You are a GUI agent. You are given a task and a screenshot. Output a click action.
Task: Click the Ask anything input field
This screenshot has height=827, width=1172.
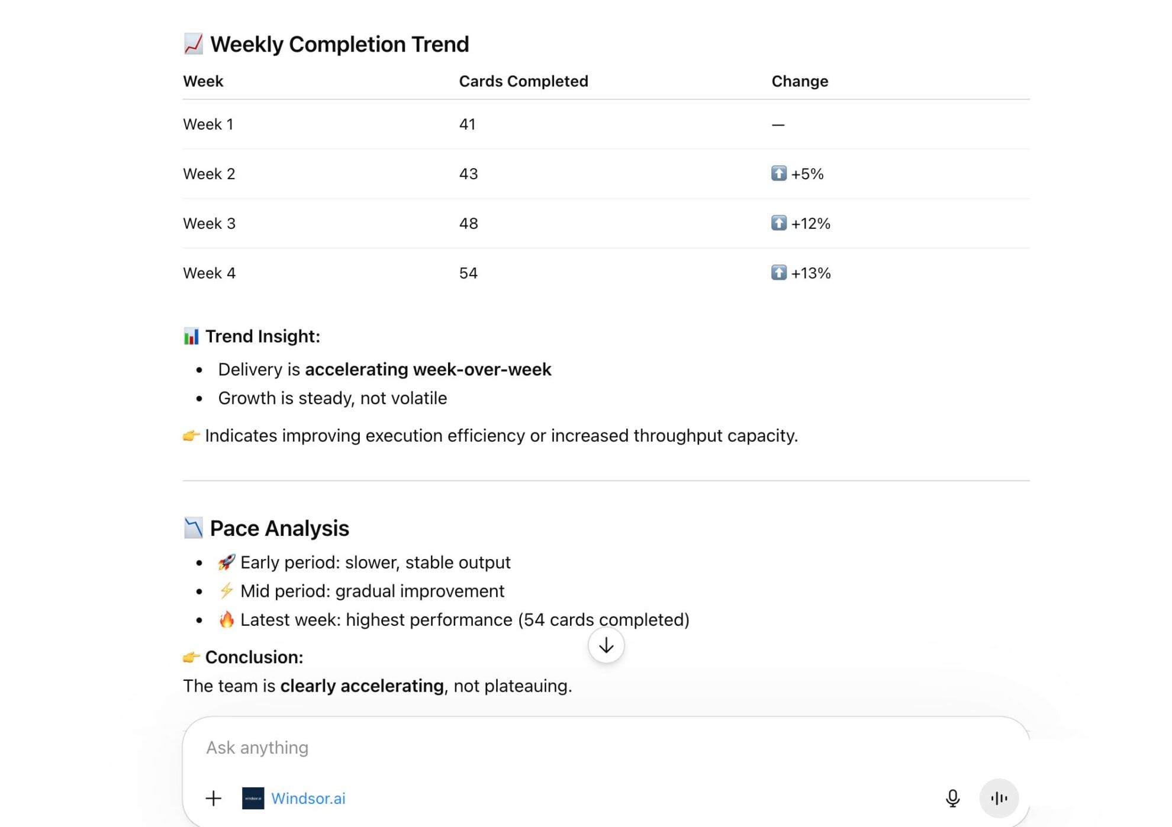(414, 747)
